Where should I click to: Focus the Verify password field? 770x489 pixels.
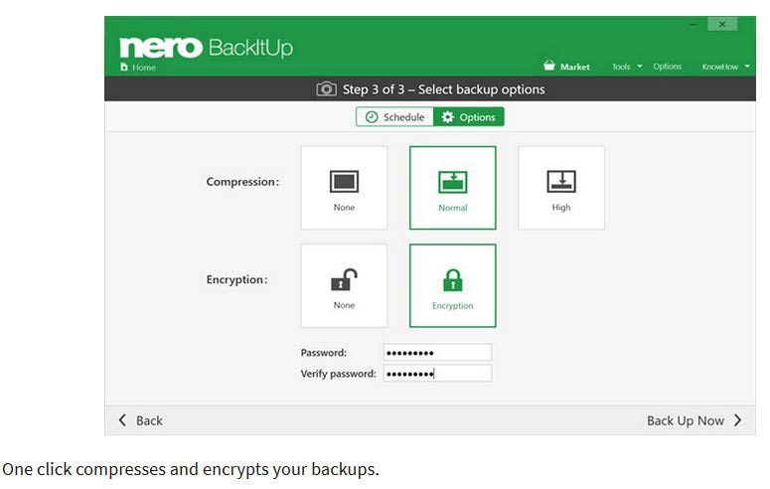tap(437, 374)
